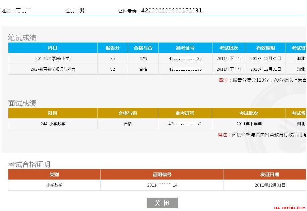Click 湖北 in the 201-综合素质 row
Screen dimensions: 307x211
tap(301, 59)
